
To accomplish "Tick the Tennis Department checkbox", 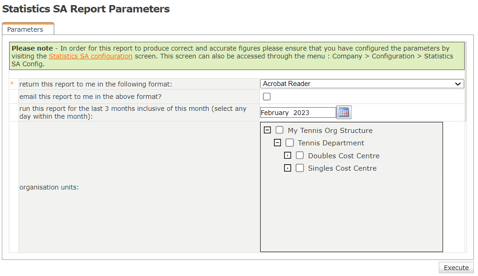I will [290, 143].
